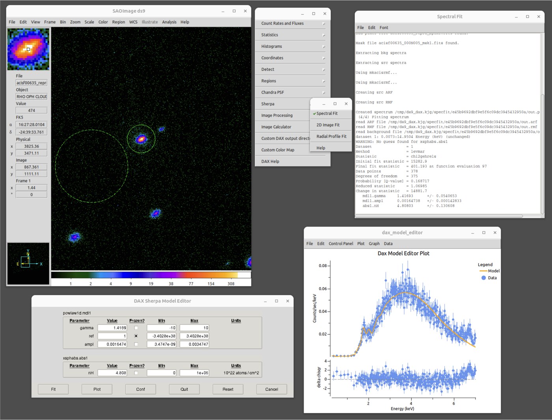Choose 2D Image Fit
Viewport: 552px width, 420px height.
[x=331, y=125]
